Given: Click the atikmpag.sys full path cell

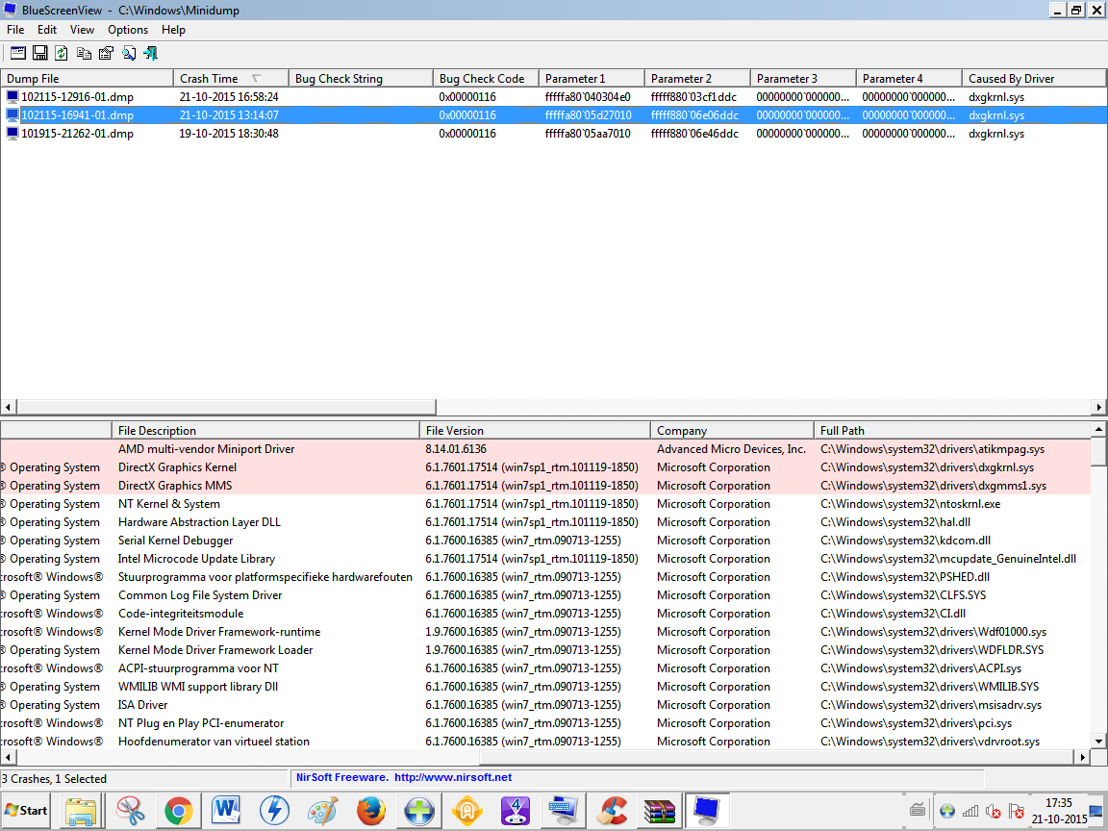Looking at the screenshot, I should 932,449.
